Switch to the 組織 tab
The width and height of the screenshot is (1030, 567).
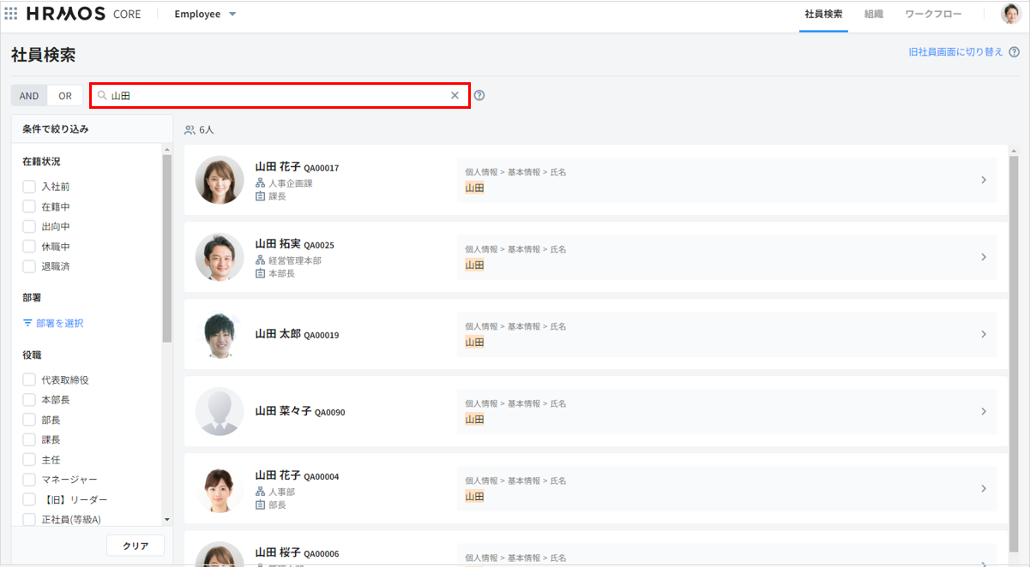point(874,15)
